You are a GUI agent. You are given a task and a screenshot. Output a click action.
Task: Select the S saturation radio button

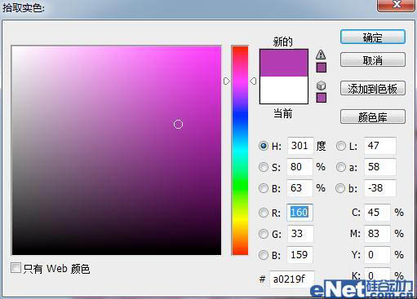[x=264, y=167]
